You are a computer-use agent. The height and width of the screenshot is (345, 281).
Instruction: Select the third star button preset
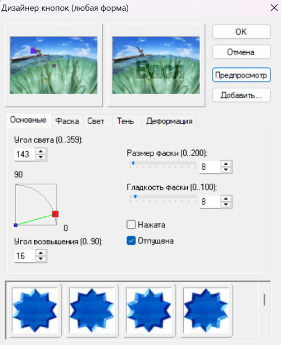[x=149, y=310]
